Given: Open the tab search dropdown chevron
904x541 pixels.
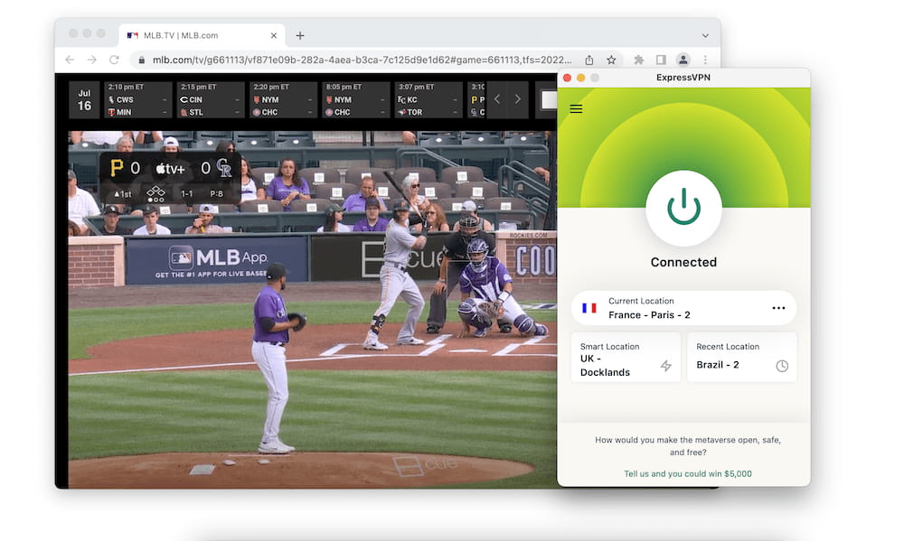Looking at the screenshot, I should (x=705, y=36).
